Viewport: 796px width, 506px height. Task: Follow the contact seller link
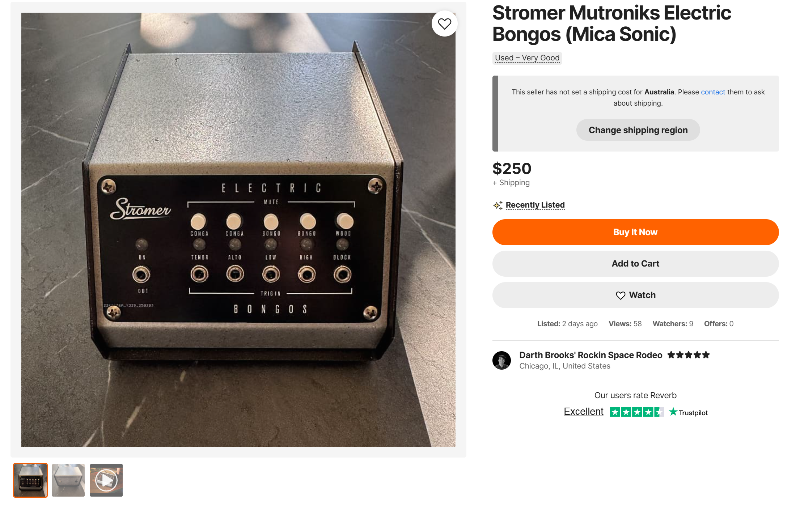(x=713, y=92)
